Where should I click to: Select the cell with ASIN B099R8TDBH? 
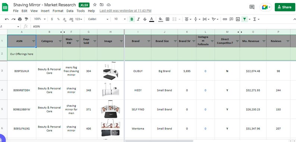[22, 90]
